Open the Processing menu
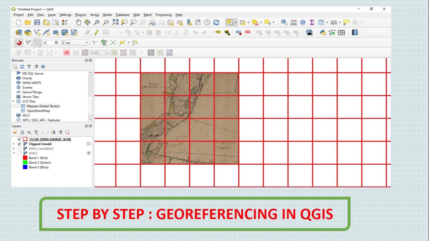Image resolution: width=429 pixels, height=241 pixels. click(x=164, y=15)
